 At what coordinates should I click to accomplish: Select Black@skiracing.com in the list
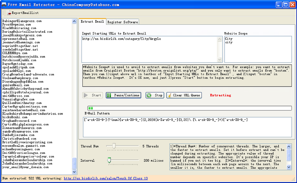pos(19,28)
